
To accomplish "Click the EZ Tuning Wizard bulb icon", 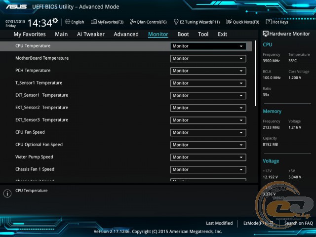I will [x=176, y=22].
